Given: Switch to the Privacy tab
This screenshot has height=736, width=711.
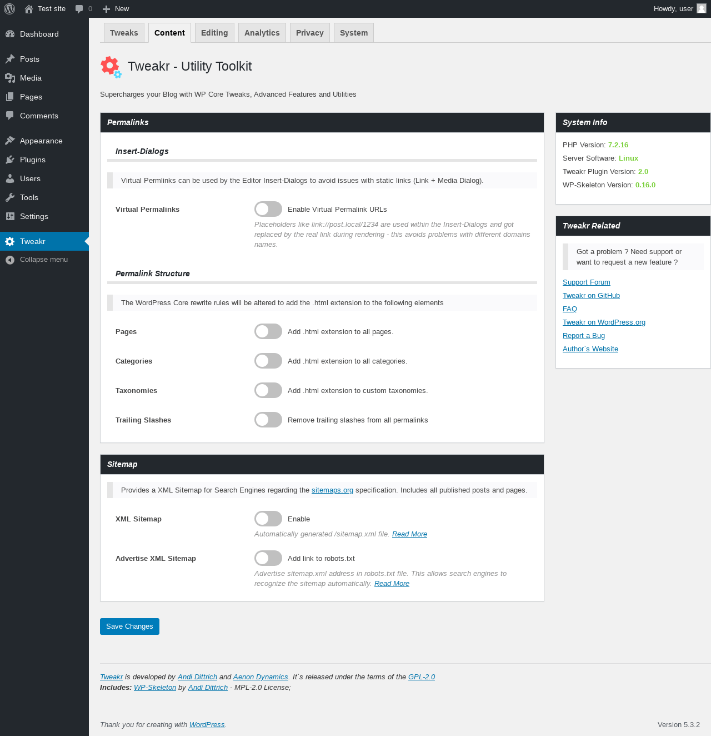Looking at the screenshot, I should click(x=310, y=33).
